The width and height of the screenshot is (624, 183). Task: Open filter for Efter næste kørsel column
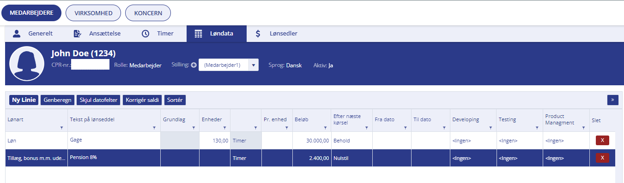point(367,128)
